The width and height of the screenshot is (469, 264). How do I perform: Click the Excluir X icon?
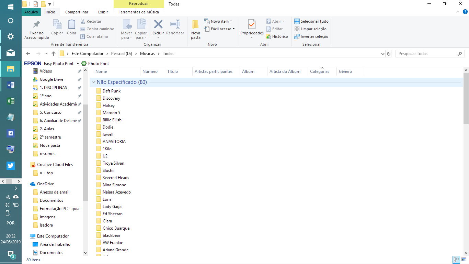[158, 24]
